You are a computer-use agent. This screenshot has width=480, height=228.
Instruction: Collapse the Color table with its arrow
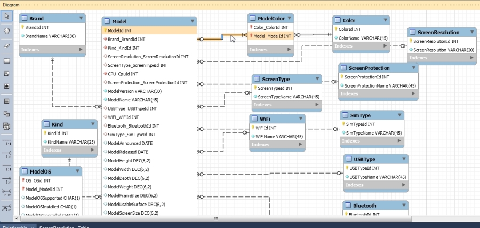386,20
